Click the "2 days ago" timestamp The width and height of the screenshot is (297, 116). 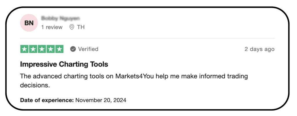tap(259, 49)
